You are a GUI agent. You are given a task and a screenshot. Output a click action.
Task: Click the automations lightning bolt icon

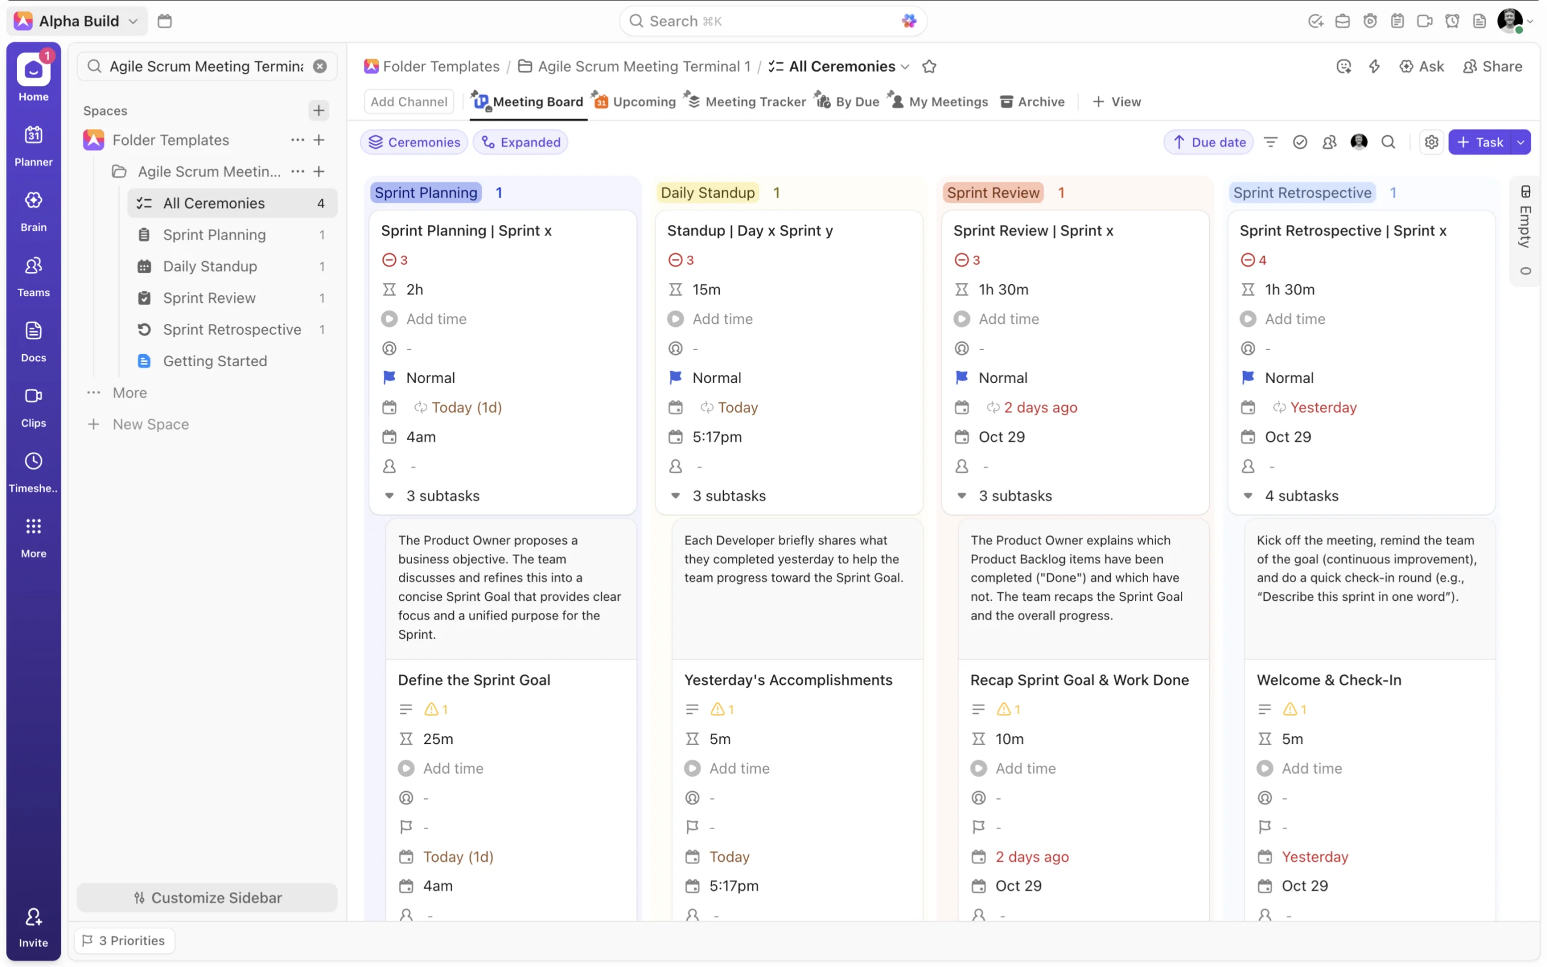1374,66
